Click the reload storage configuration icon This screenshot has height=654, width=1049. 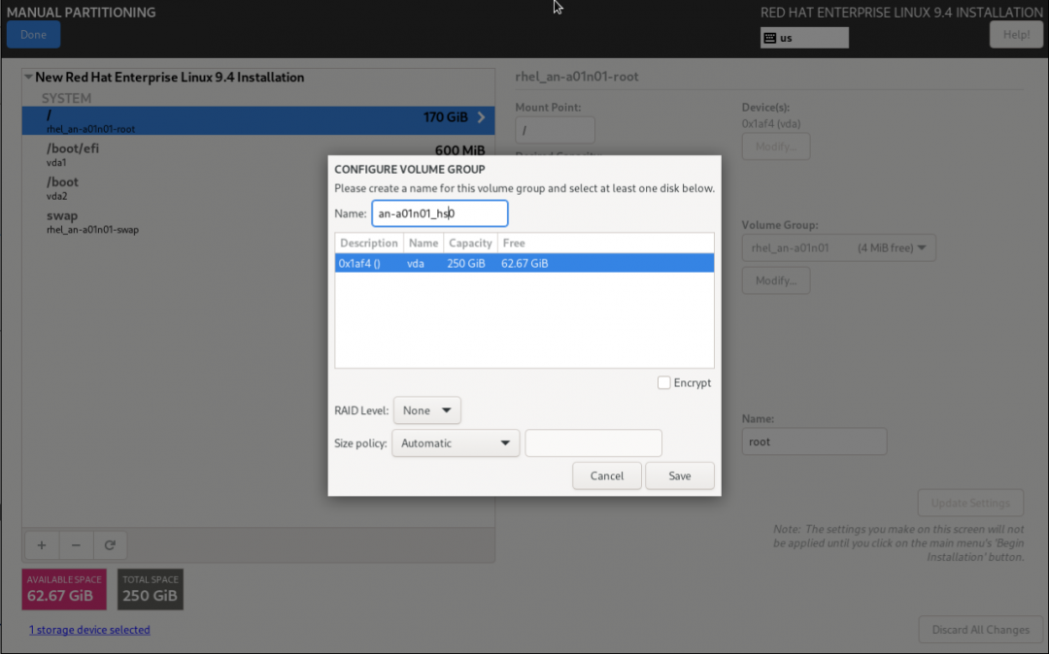coord(110,545)
